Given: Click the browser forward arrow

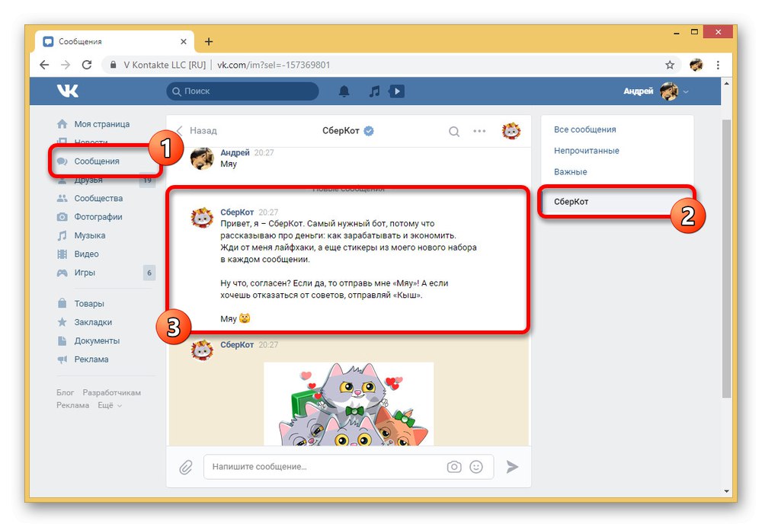Looking at the screenshot, I should [66, 65].
